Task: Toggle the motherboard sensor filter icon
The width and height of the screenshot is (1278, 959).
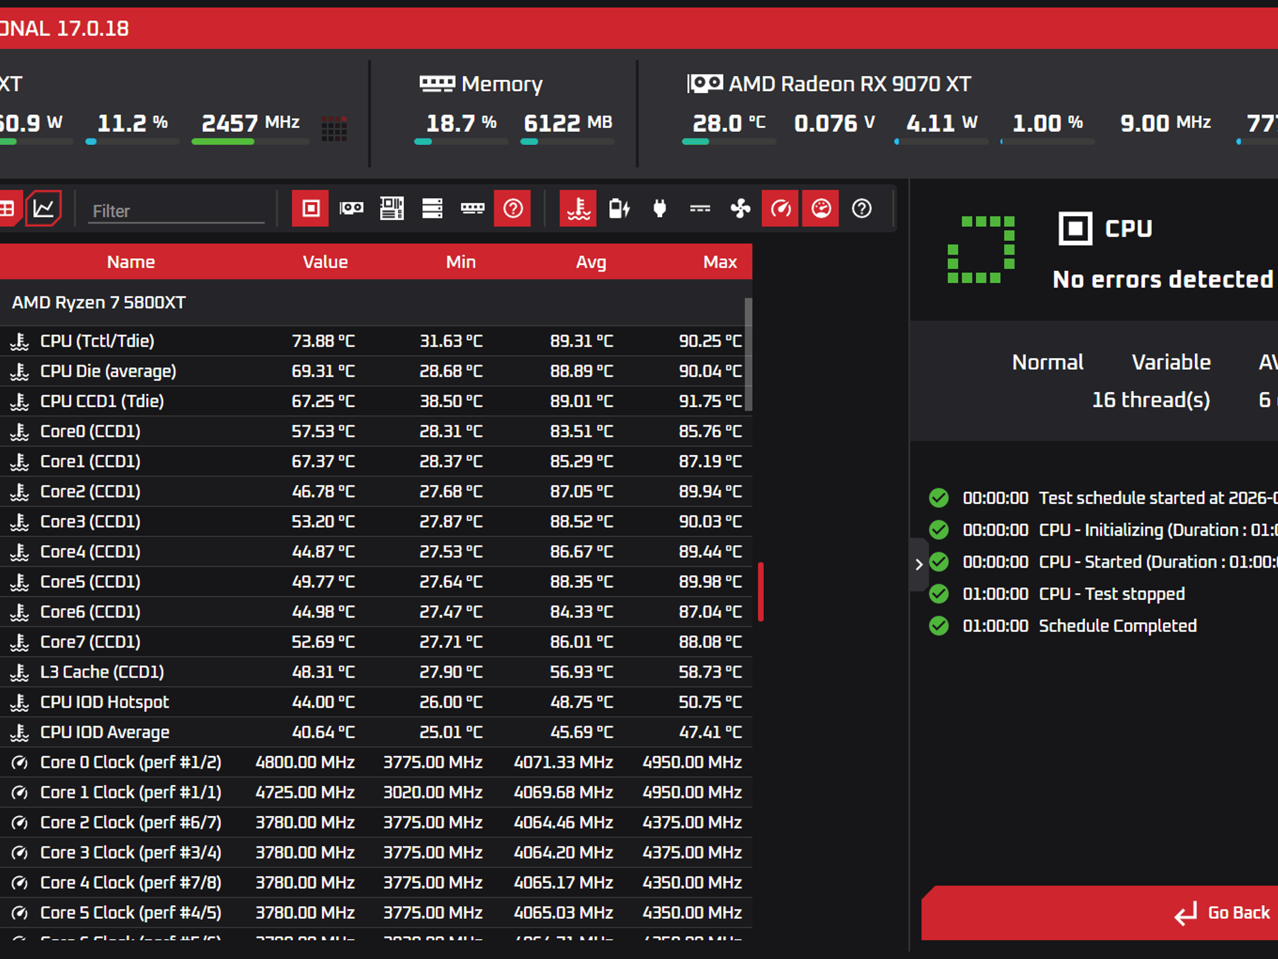Action: (392, 208)
